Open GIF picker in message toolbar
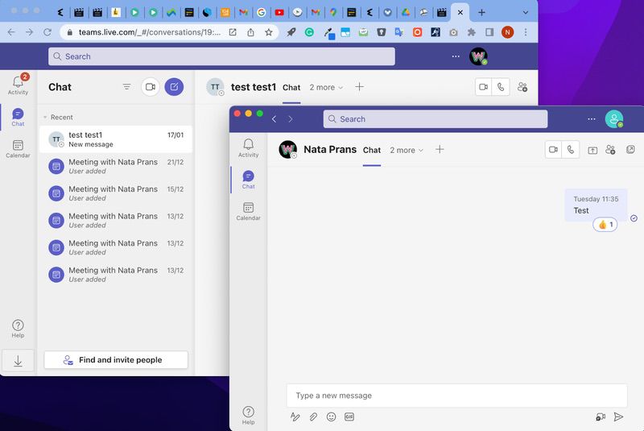Screen dimensions: 644x431 click(349, 417)
